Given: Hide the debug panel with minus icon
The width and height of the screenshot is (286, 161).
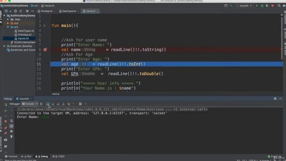Looking at the screenshot, I should click(280, 98).
